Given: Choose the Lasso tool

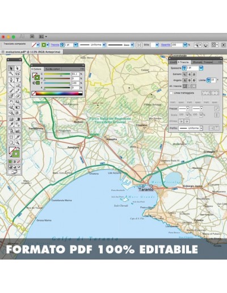Looking at the screenshot, I should point(18,74).
